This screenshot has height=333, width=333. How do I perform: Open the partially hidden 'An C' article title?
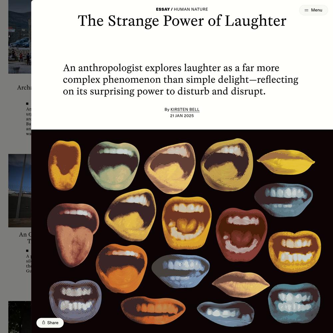coord(25,238)
